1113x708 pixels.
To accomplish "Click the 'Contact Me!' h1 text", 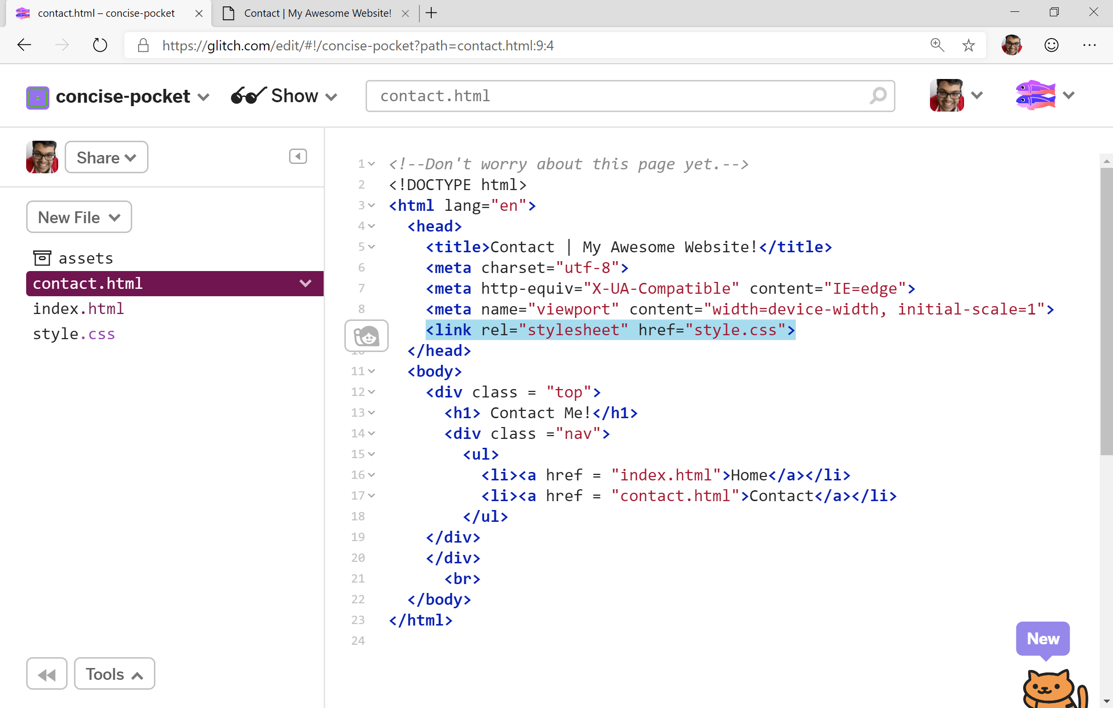I will pyautogui.click(x=541, y=413).
